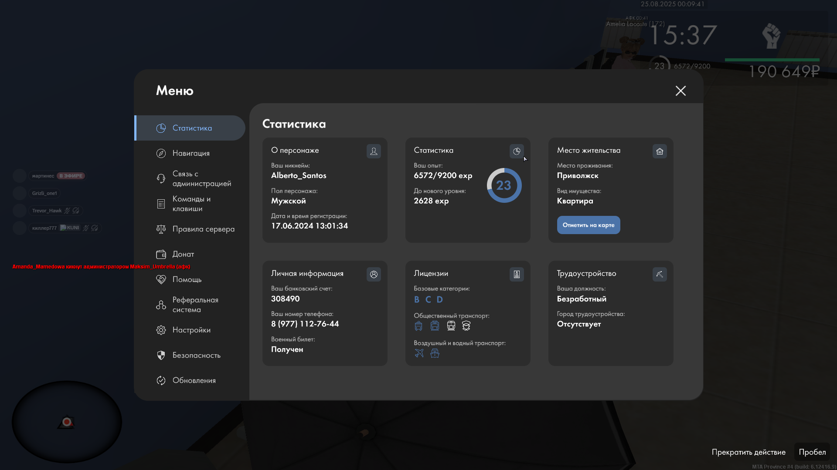Select the Настройки menu item

191,330
